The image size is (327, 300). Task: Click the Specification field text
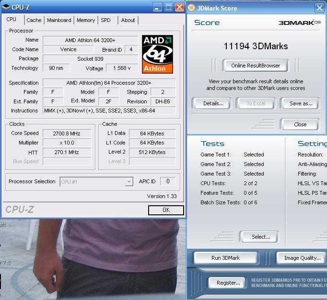tap(109, 83)
